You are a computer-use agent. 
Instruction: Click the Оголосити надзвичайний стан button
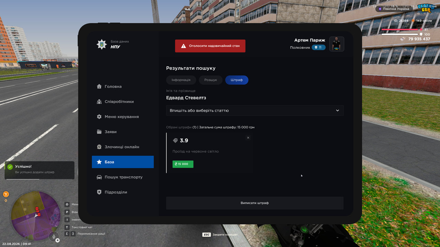(210, 46)
